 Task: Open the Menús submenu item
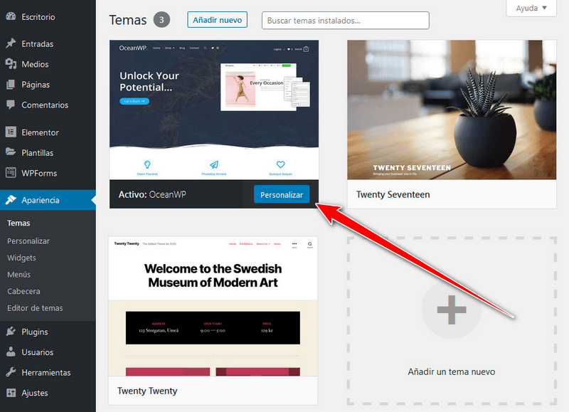tap(19, 275)
